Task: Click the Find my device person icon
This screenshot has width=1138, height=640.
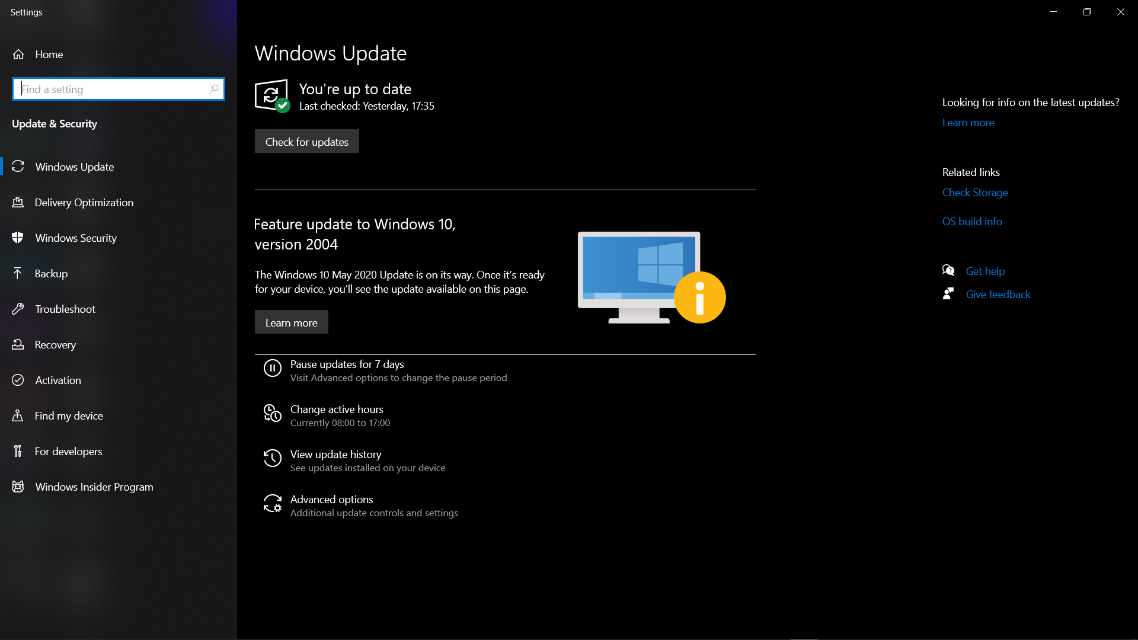Action: pos(18,415)
